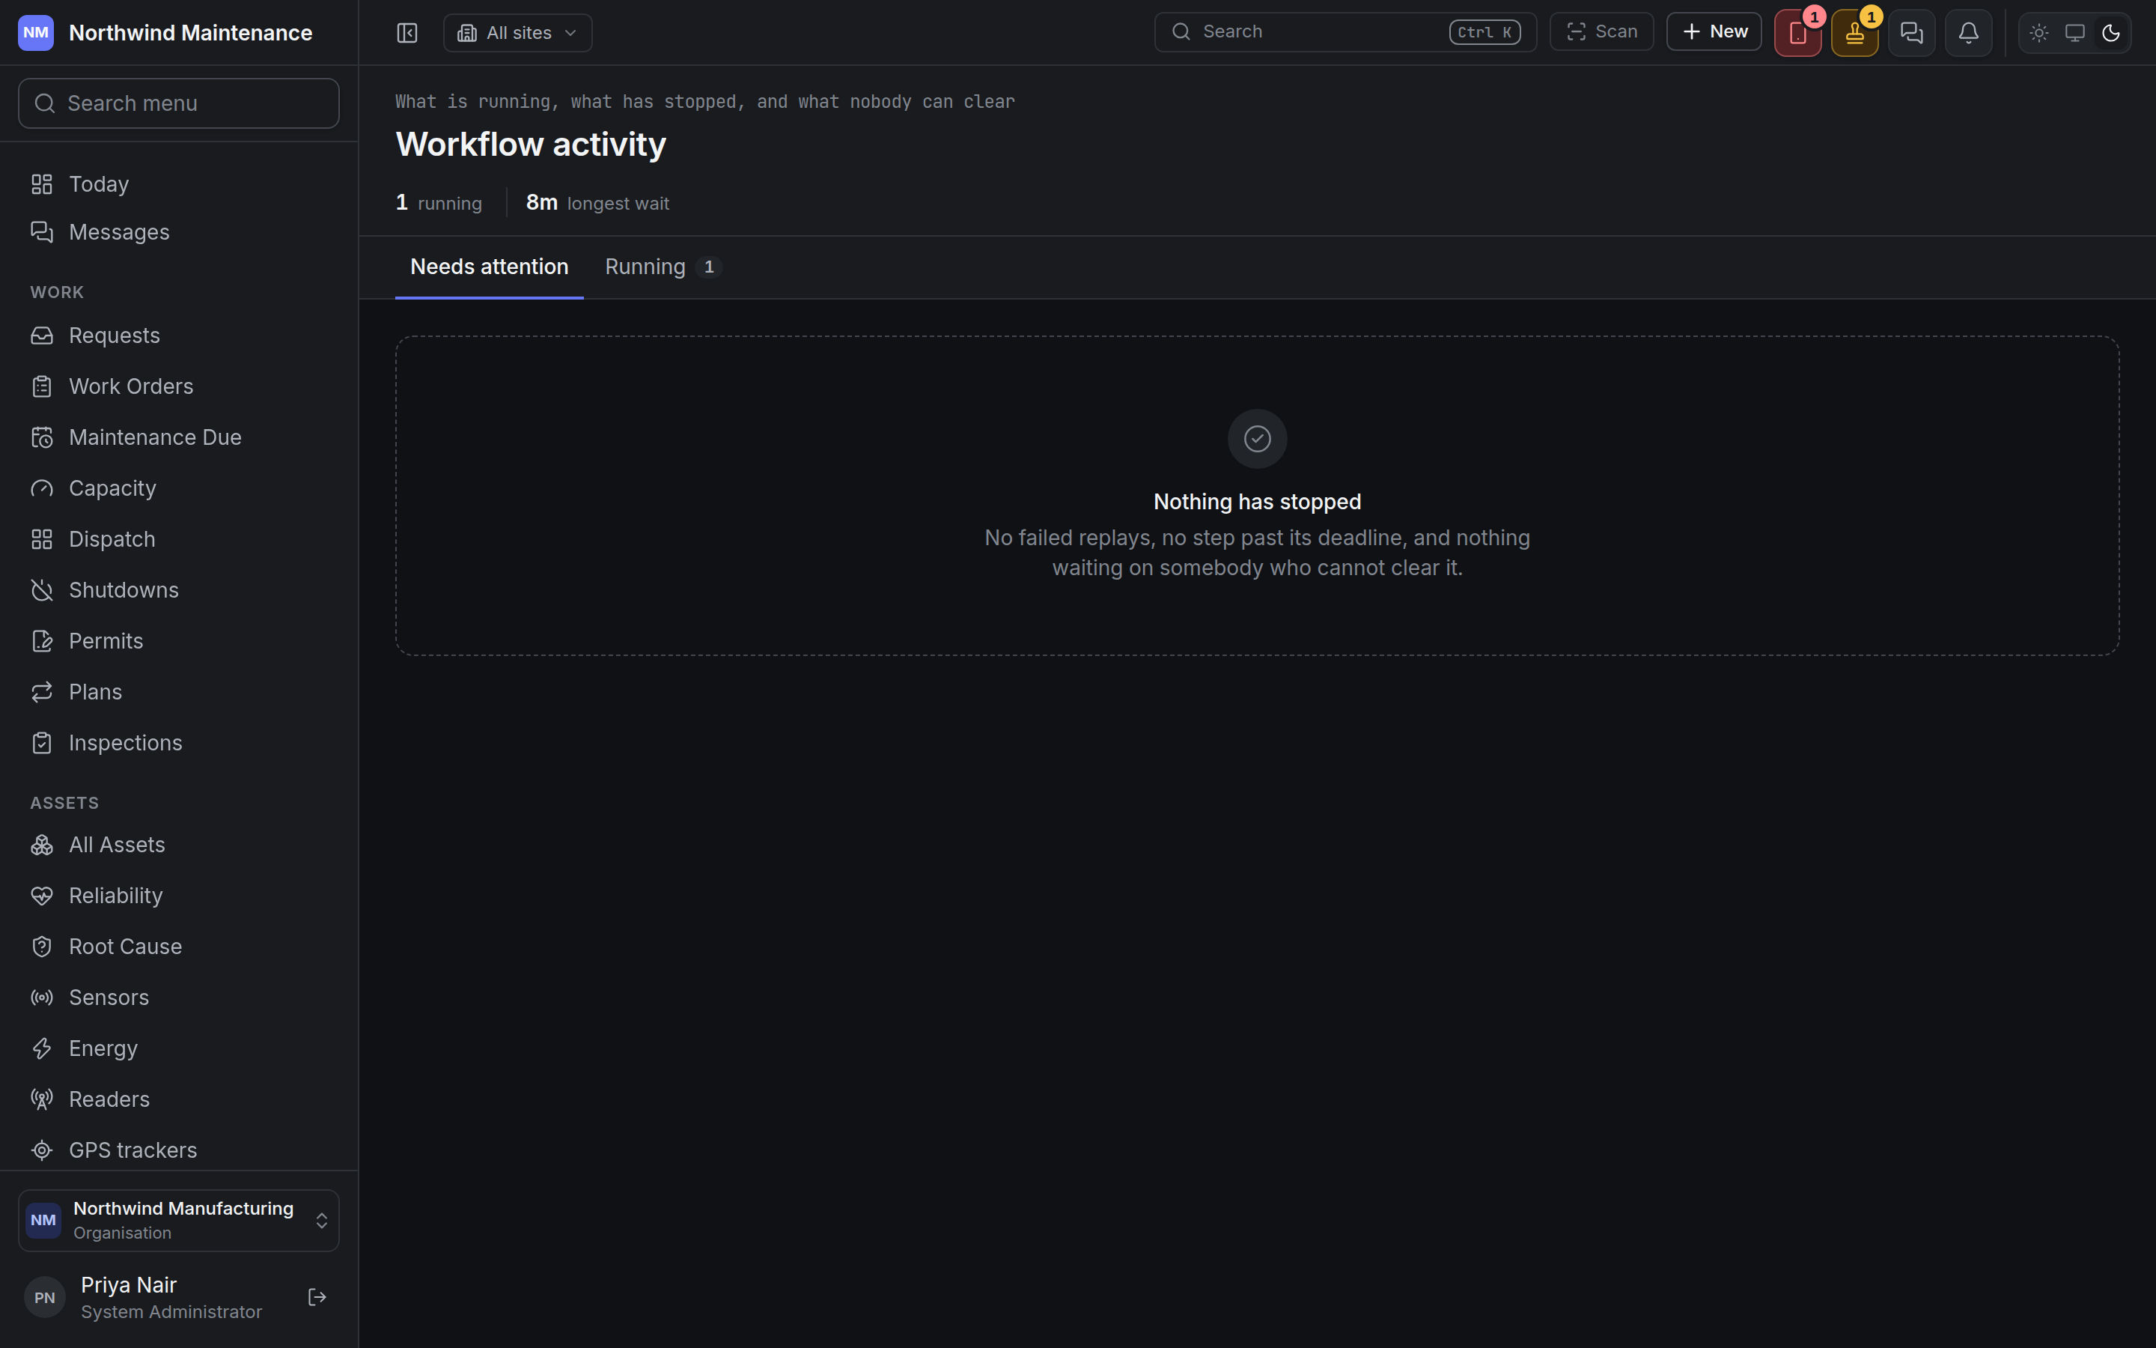Open Root Cause
The height and width of the screenshot is (1348, 2156).
point(179,946)
